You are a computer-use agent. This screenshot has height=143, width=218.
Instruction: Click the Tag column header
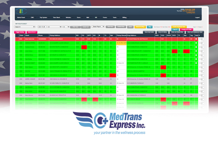[191, 36]
